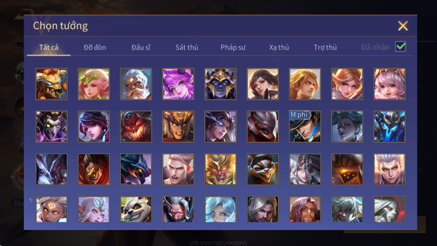Image resolution: width=437 pixels, height=246 pixels.
Task: Select the raccoon hero portrait
Action: pyautogui.click(x=263, y=169)
